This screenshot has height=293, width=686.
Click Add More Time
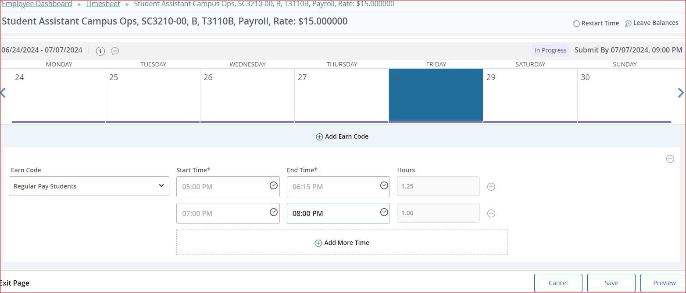[342, 243]
